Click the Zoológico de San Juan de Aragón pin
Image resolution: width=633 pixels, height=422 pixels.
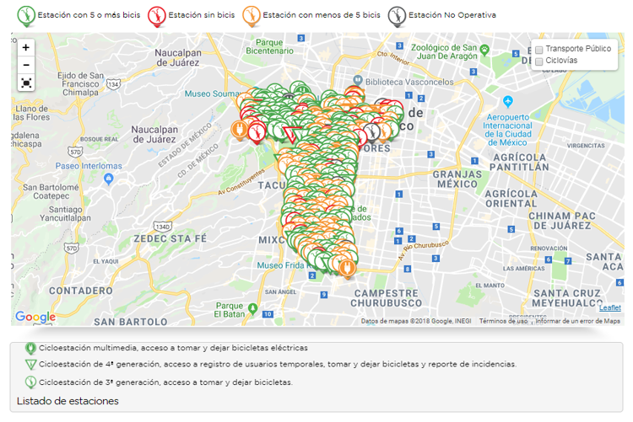(484, 50)
